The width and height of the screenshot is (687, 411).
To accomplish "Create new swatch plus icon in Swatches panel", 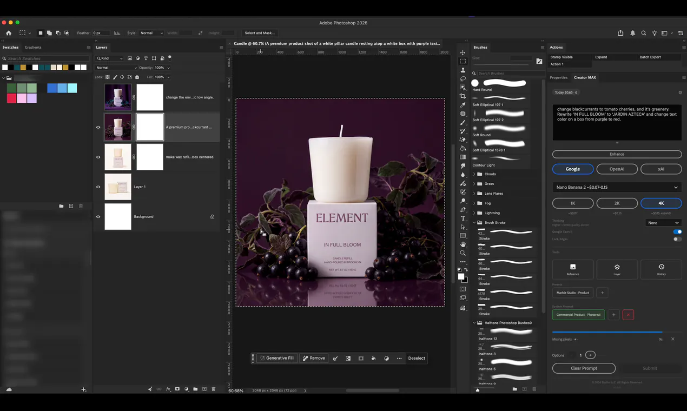I will pyautogui.click(x=71, y=206).
